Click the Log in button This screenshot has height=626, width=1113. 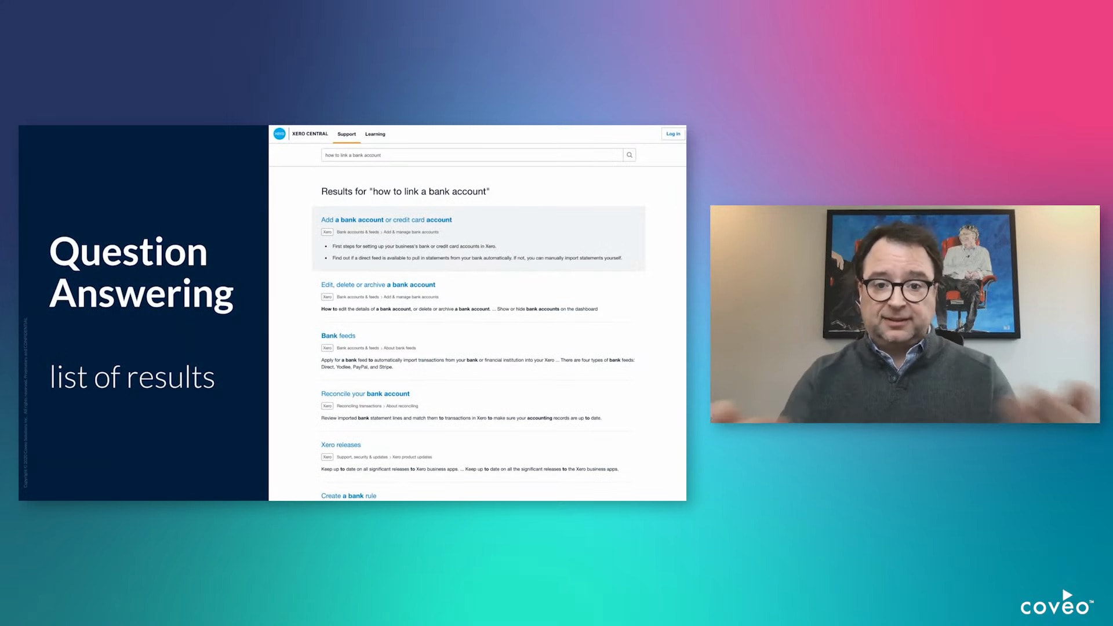pyautogui.click(x=673, y=134)
